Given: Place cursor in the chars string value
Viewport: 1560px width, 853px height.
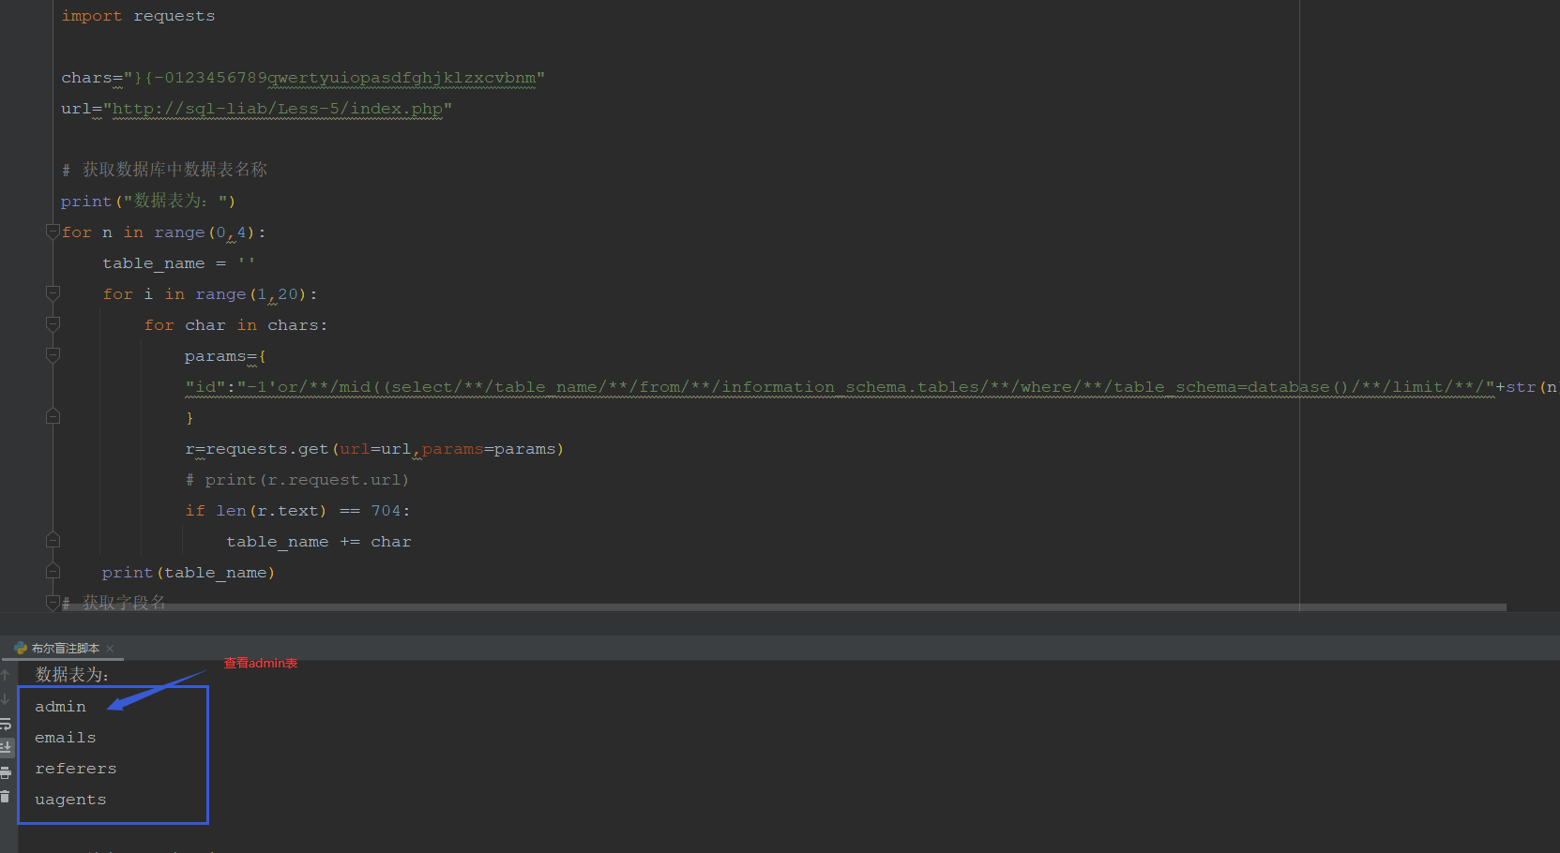Looking at the screenshot, I should pos(334,78).
